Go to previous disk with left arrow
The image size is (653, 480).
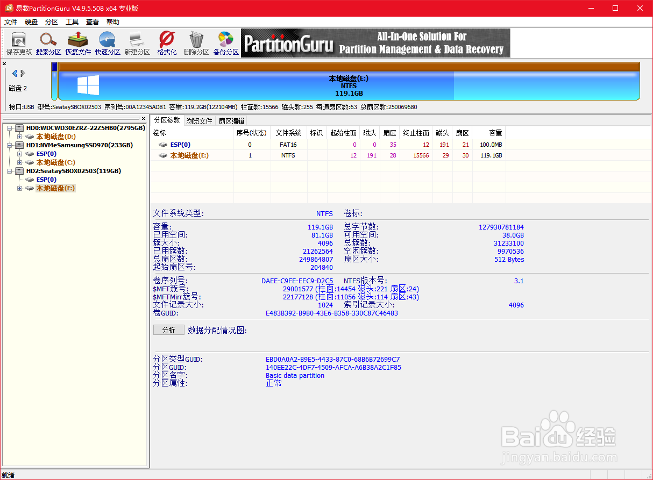click(x=15, y=74)
